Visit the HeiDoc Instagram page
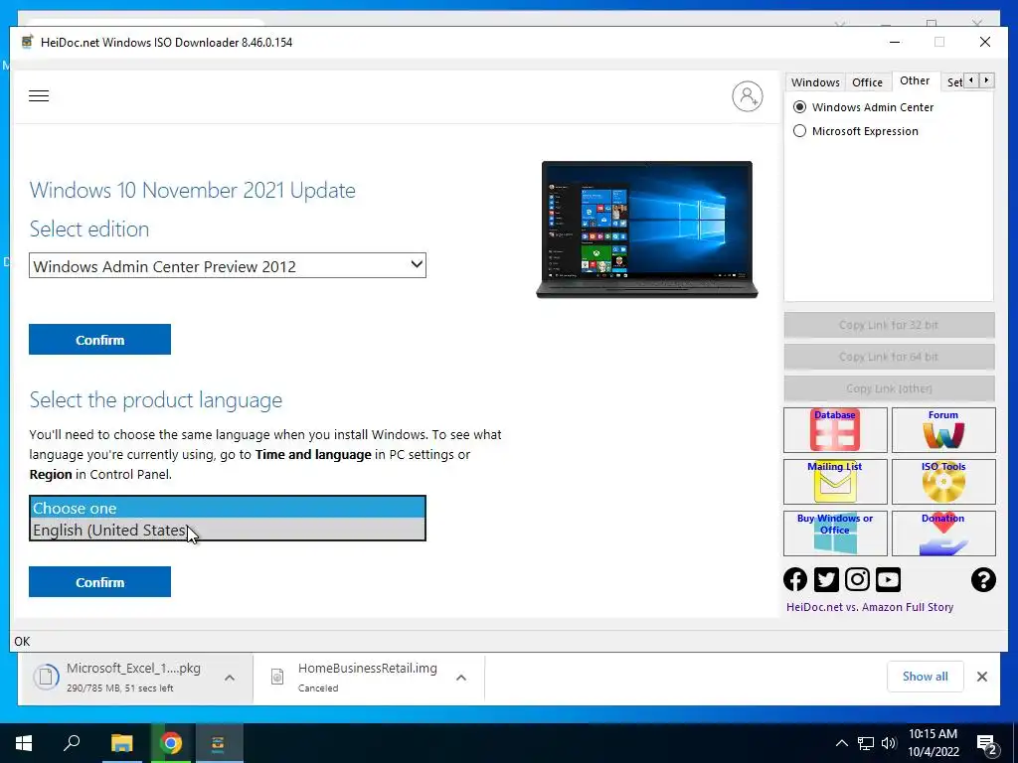This screenshot has height=763, width=1018. (857, 579)
